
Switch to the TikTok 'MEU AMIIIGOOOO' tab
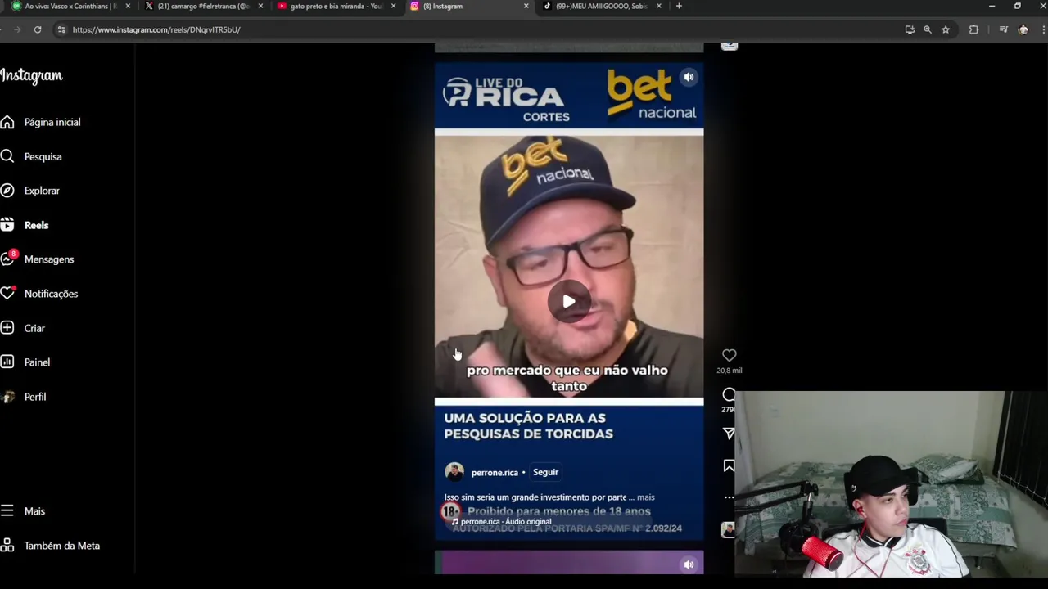click(x=601, y=6)
